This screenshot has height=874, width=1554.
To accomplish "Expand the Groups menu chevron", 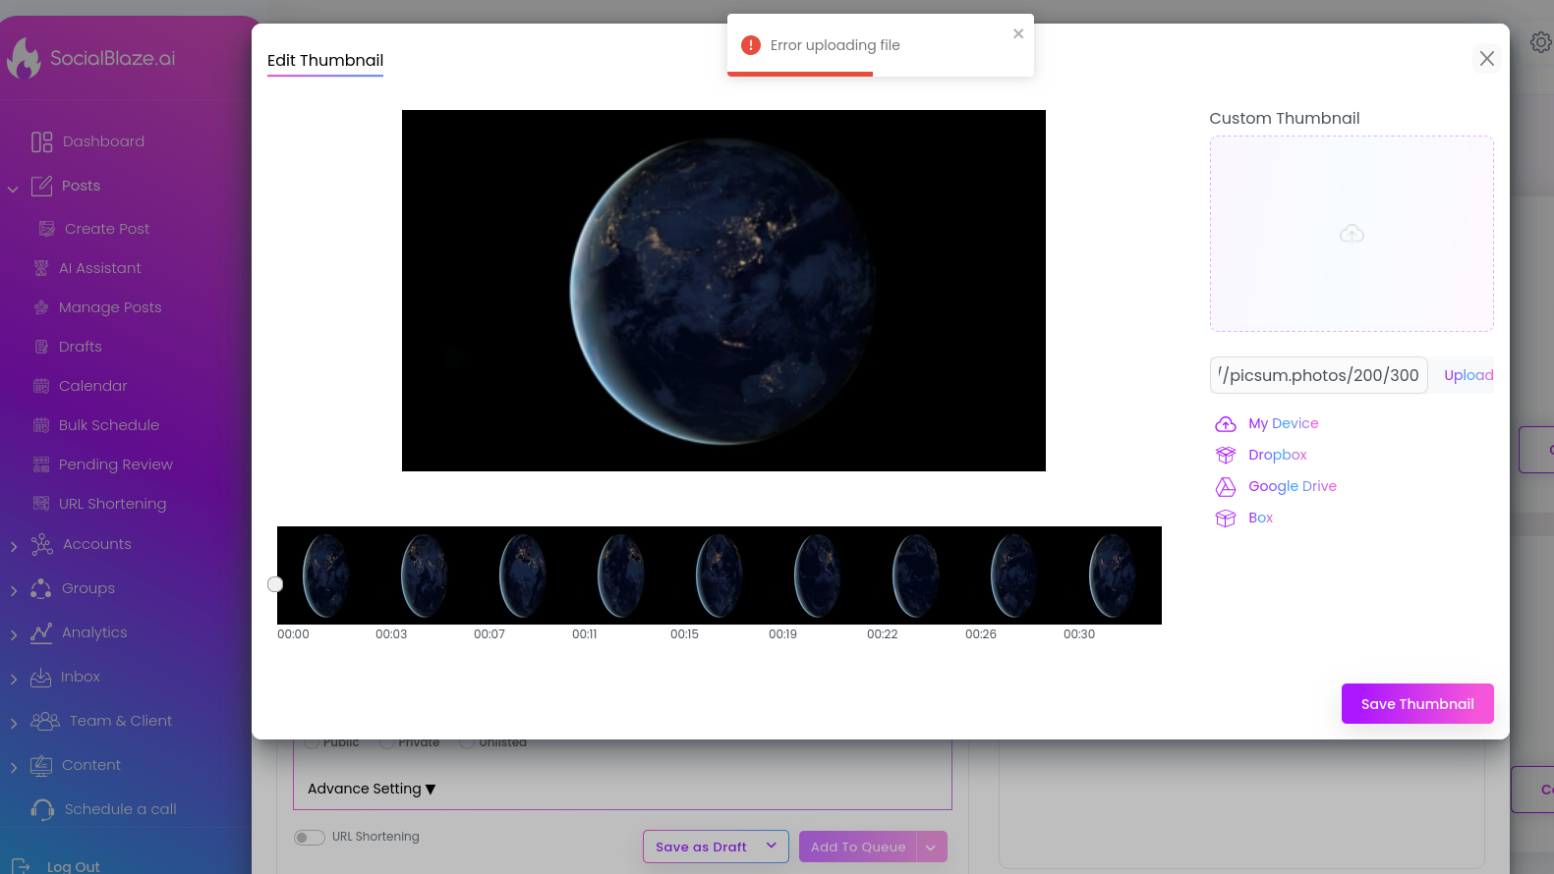I will (x=14, y=590).
